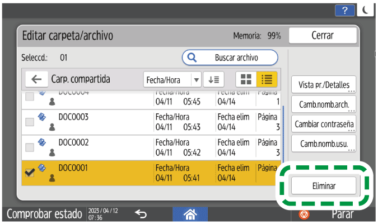Check the DOC0002 checkbox
The height and width of the screenshot is (224, 378).
[29, 147]
